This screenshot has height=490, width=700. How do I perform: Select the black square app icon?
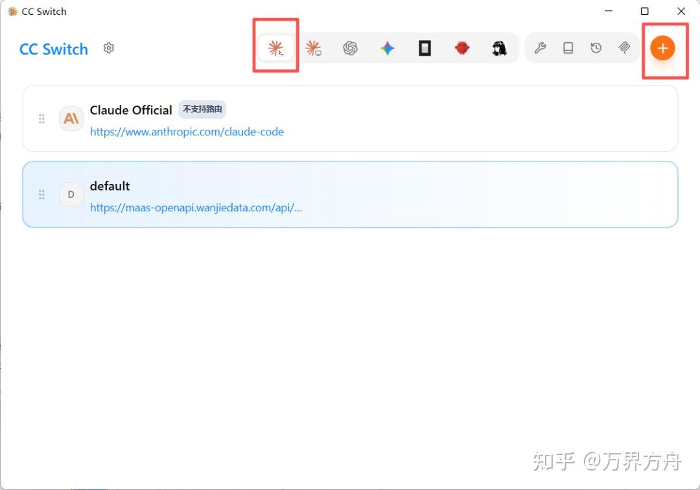coord(425,48)
